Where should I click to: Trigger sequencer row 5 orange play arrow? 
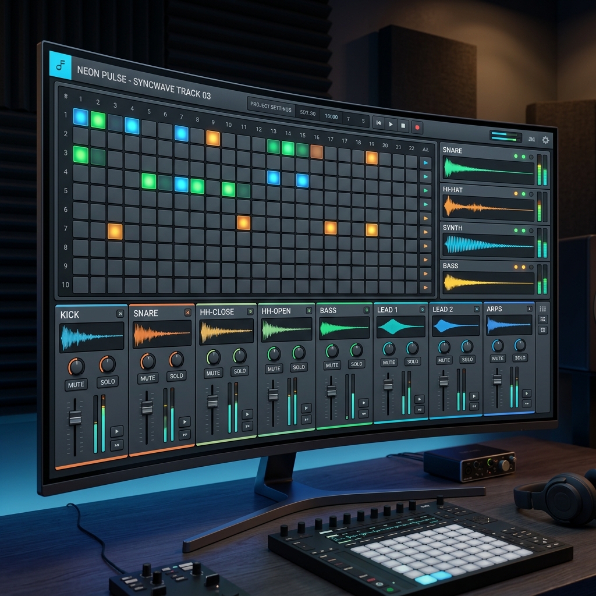(x=425, y=218)
